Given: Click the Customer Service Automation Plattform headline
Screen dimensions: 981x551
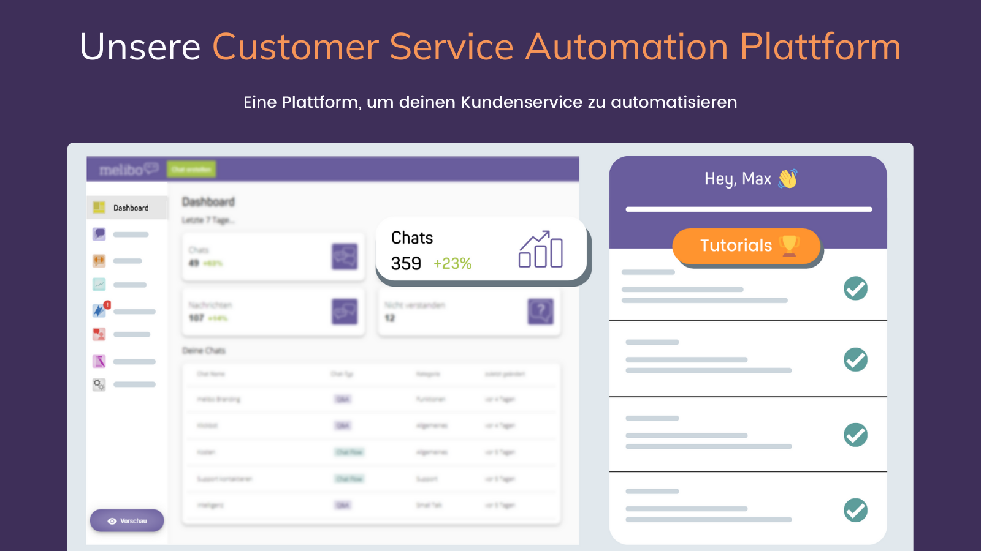Looking at the screenshot, I should [557, 47].
